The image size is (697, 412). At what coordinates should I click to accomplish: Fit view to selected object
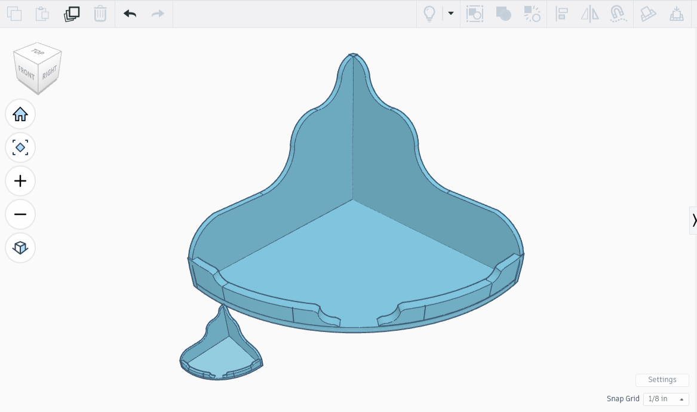20,147
